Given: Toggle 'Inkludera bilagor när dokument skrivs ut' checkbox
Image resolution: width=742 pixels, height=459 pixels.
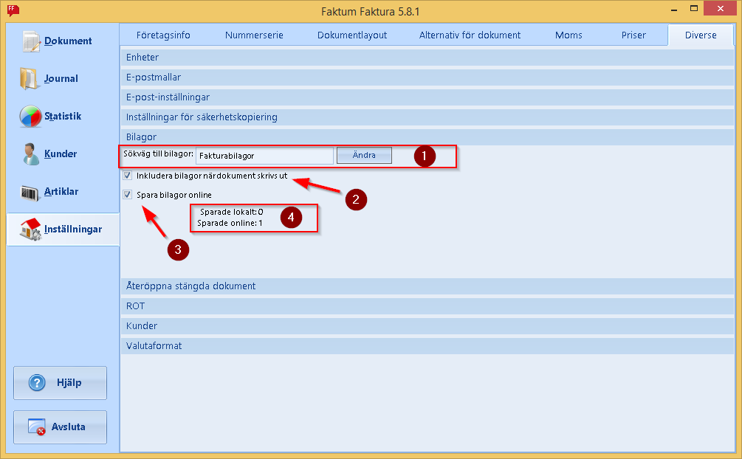Looking at the screenshot, I should tap(127, 176).
